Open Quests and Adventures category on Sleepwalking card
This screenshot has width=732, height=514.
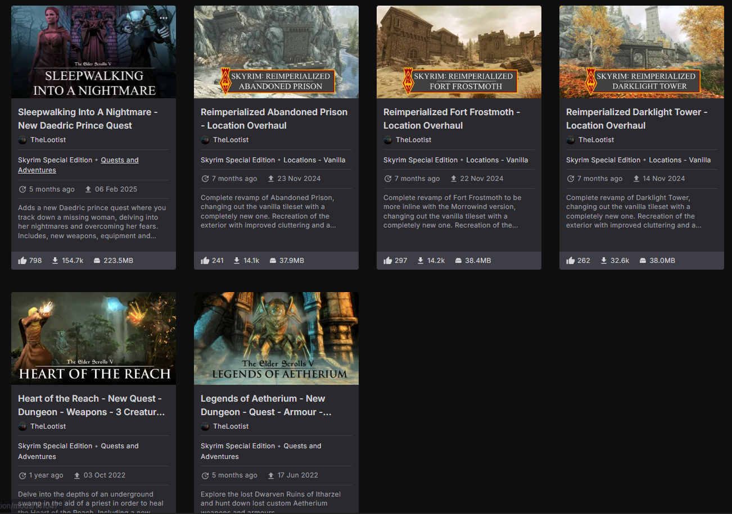coord(78,165)
